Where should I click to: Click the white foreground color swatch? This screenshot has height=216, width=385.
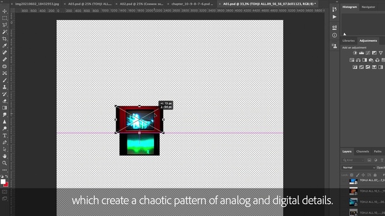tap(2, 181)
